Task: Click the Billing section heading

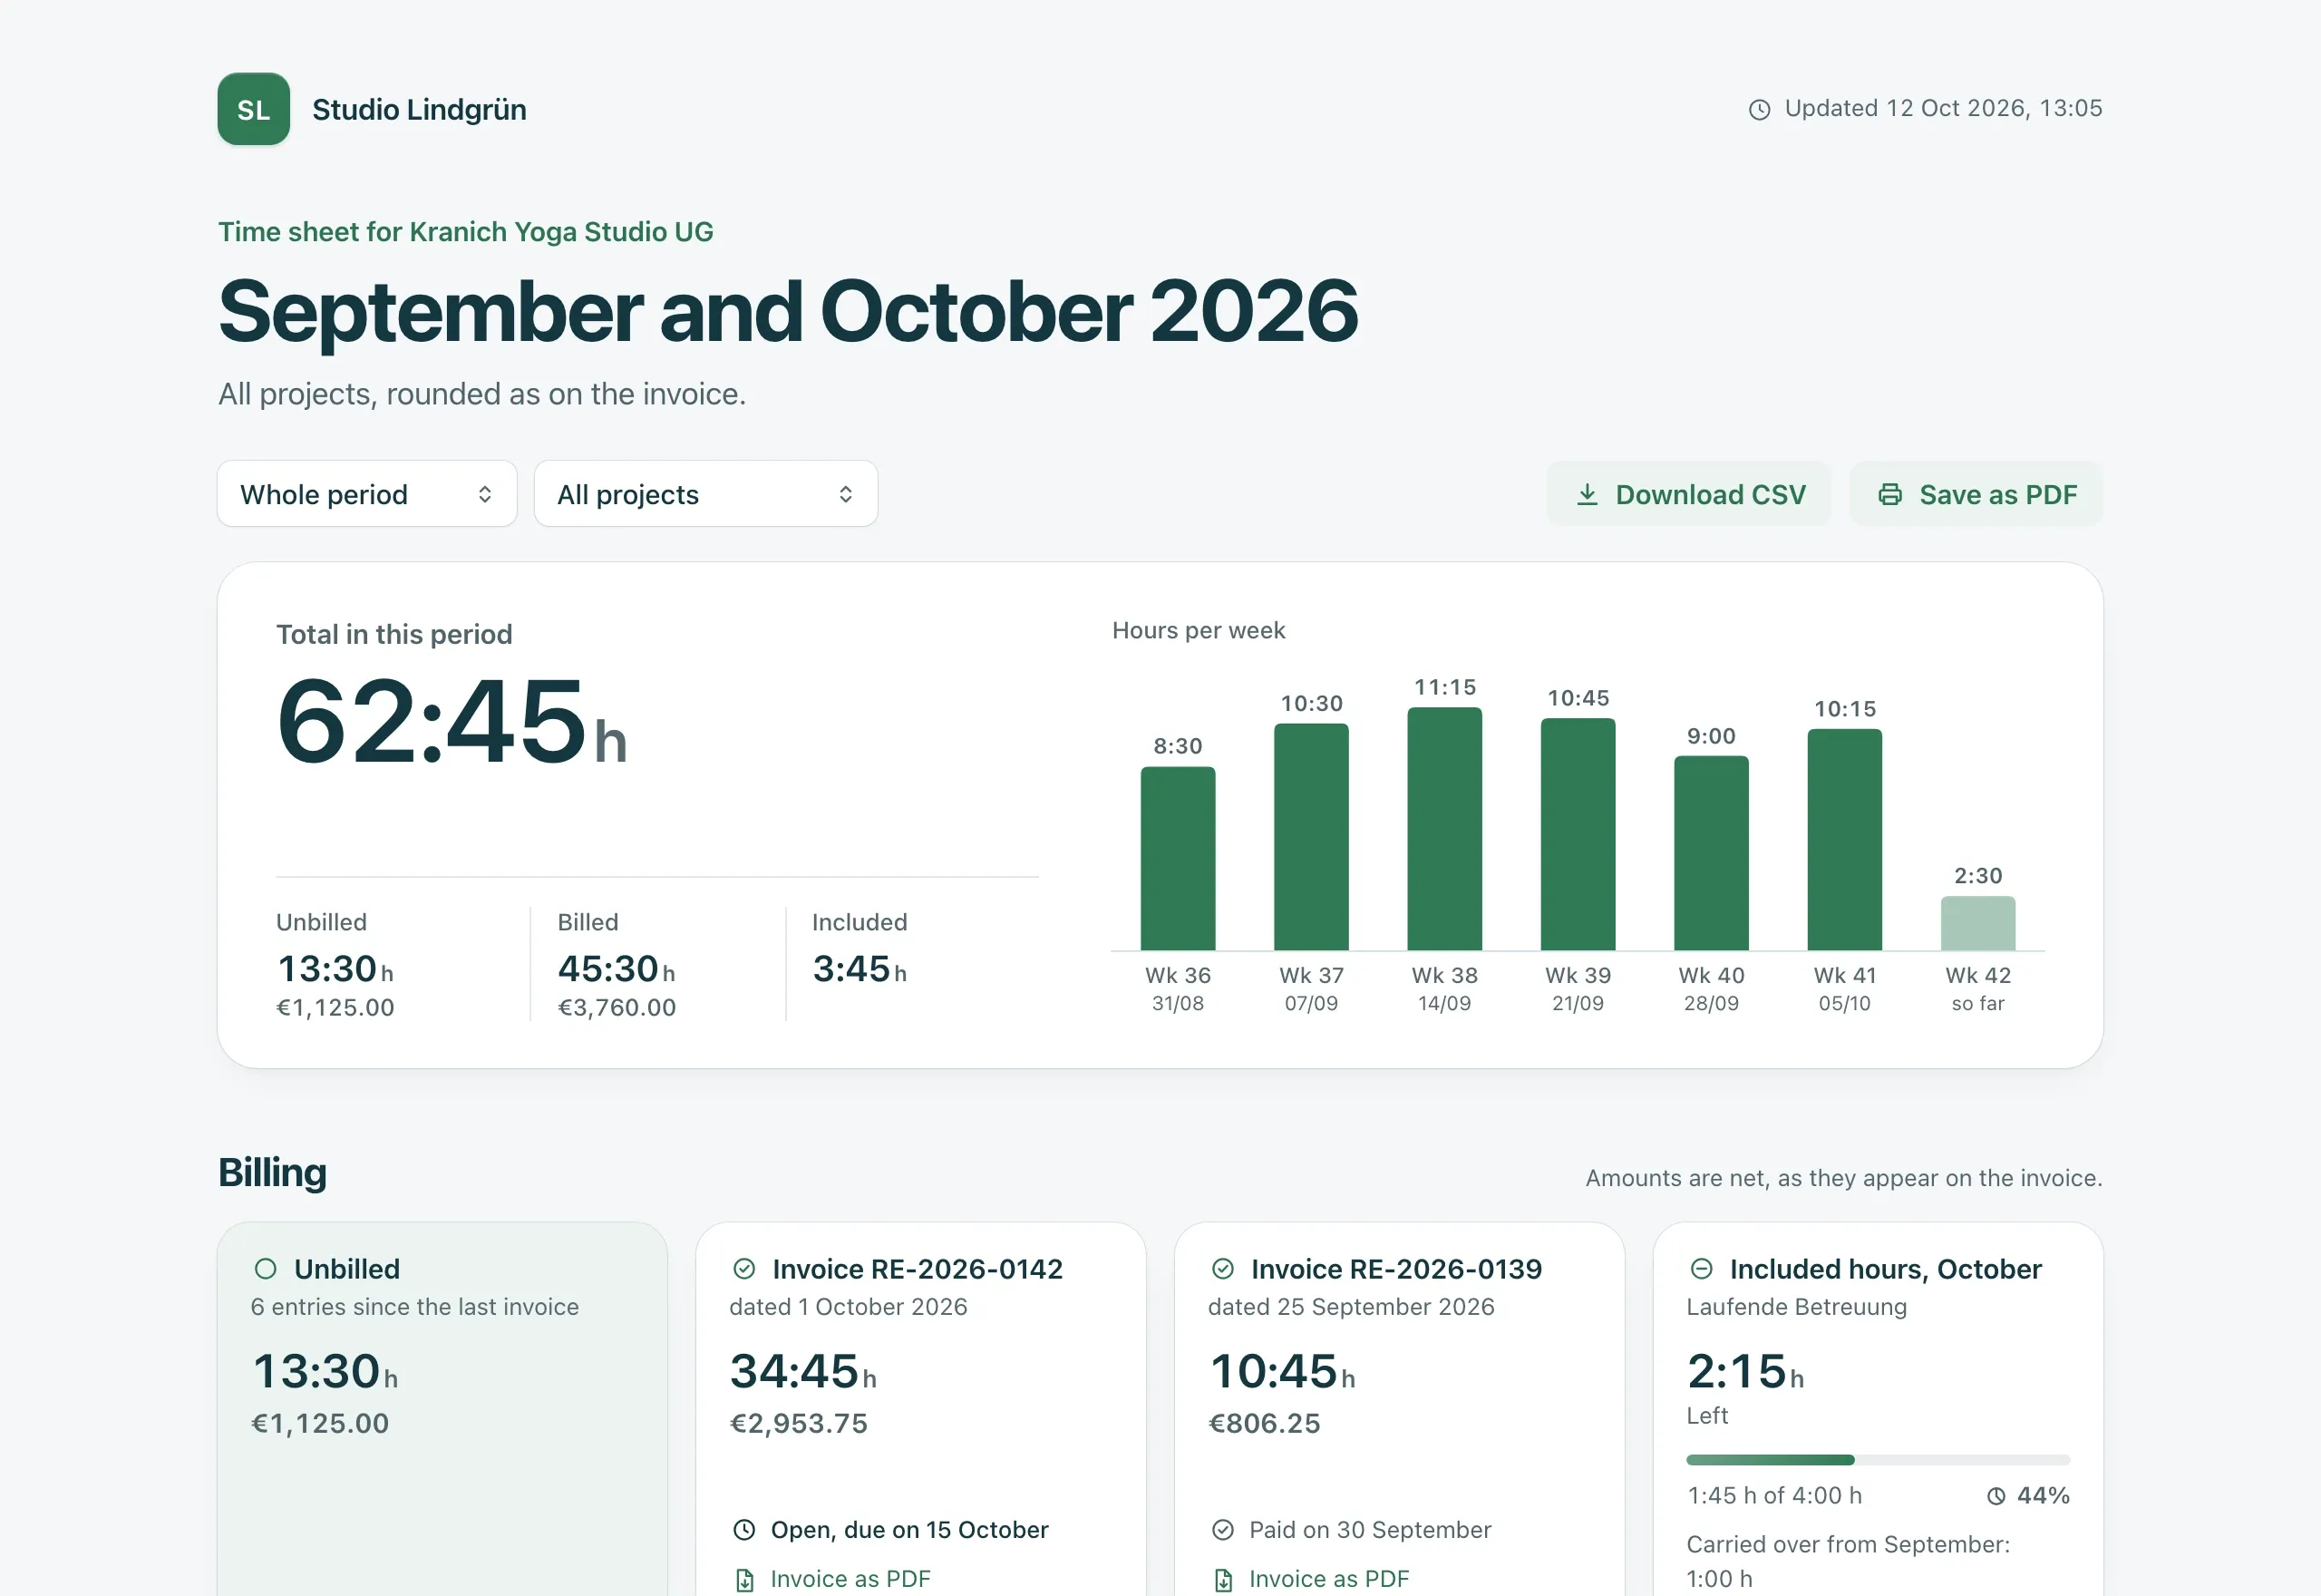Action: click(273, 1173)
